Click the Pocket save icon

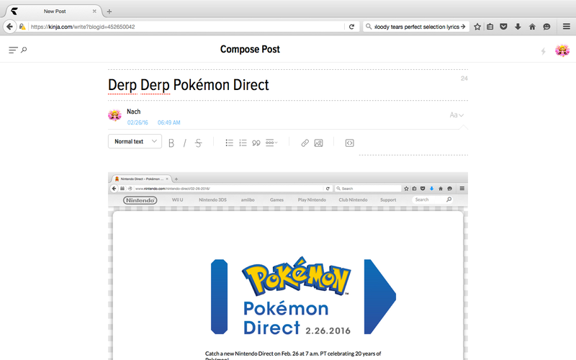click(503, 27)
